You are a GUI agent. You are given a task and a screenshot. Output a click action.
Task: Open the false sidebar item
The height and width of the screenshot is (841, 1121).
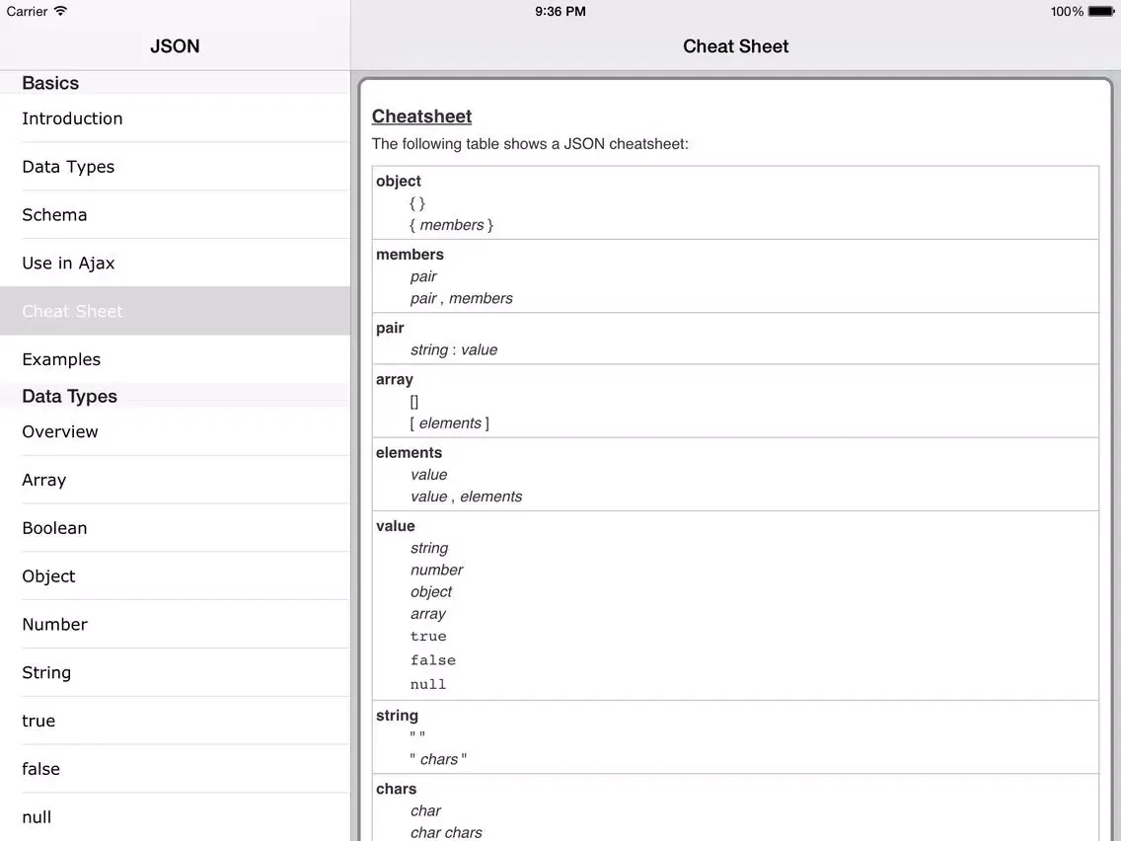click(x=176, y=769)
